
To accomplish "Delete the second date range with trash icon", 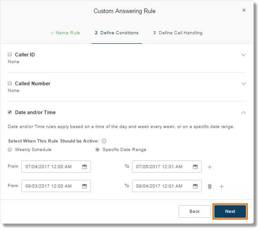I will 210,187.
